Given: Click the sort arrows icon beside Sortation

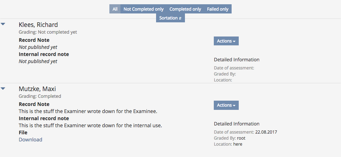Looking at the screenshot, I should (180, 18).
